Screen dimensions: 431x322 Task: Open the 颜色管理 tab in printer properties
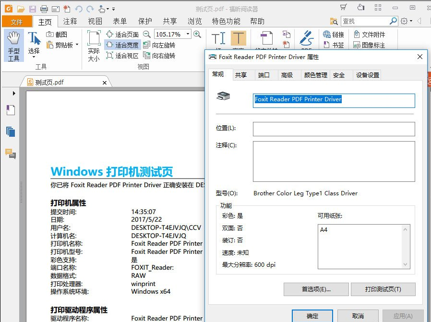[x=315, y=75]
